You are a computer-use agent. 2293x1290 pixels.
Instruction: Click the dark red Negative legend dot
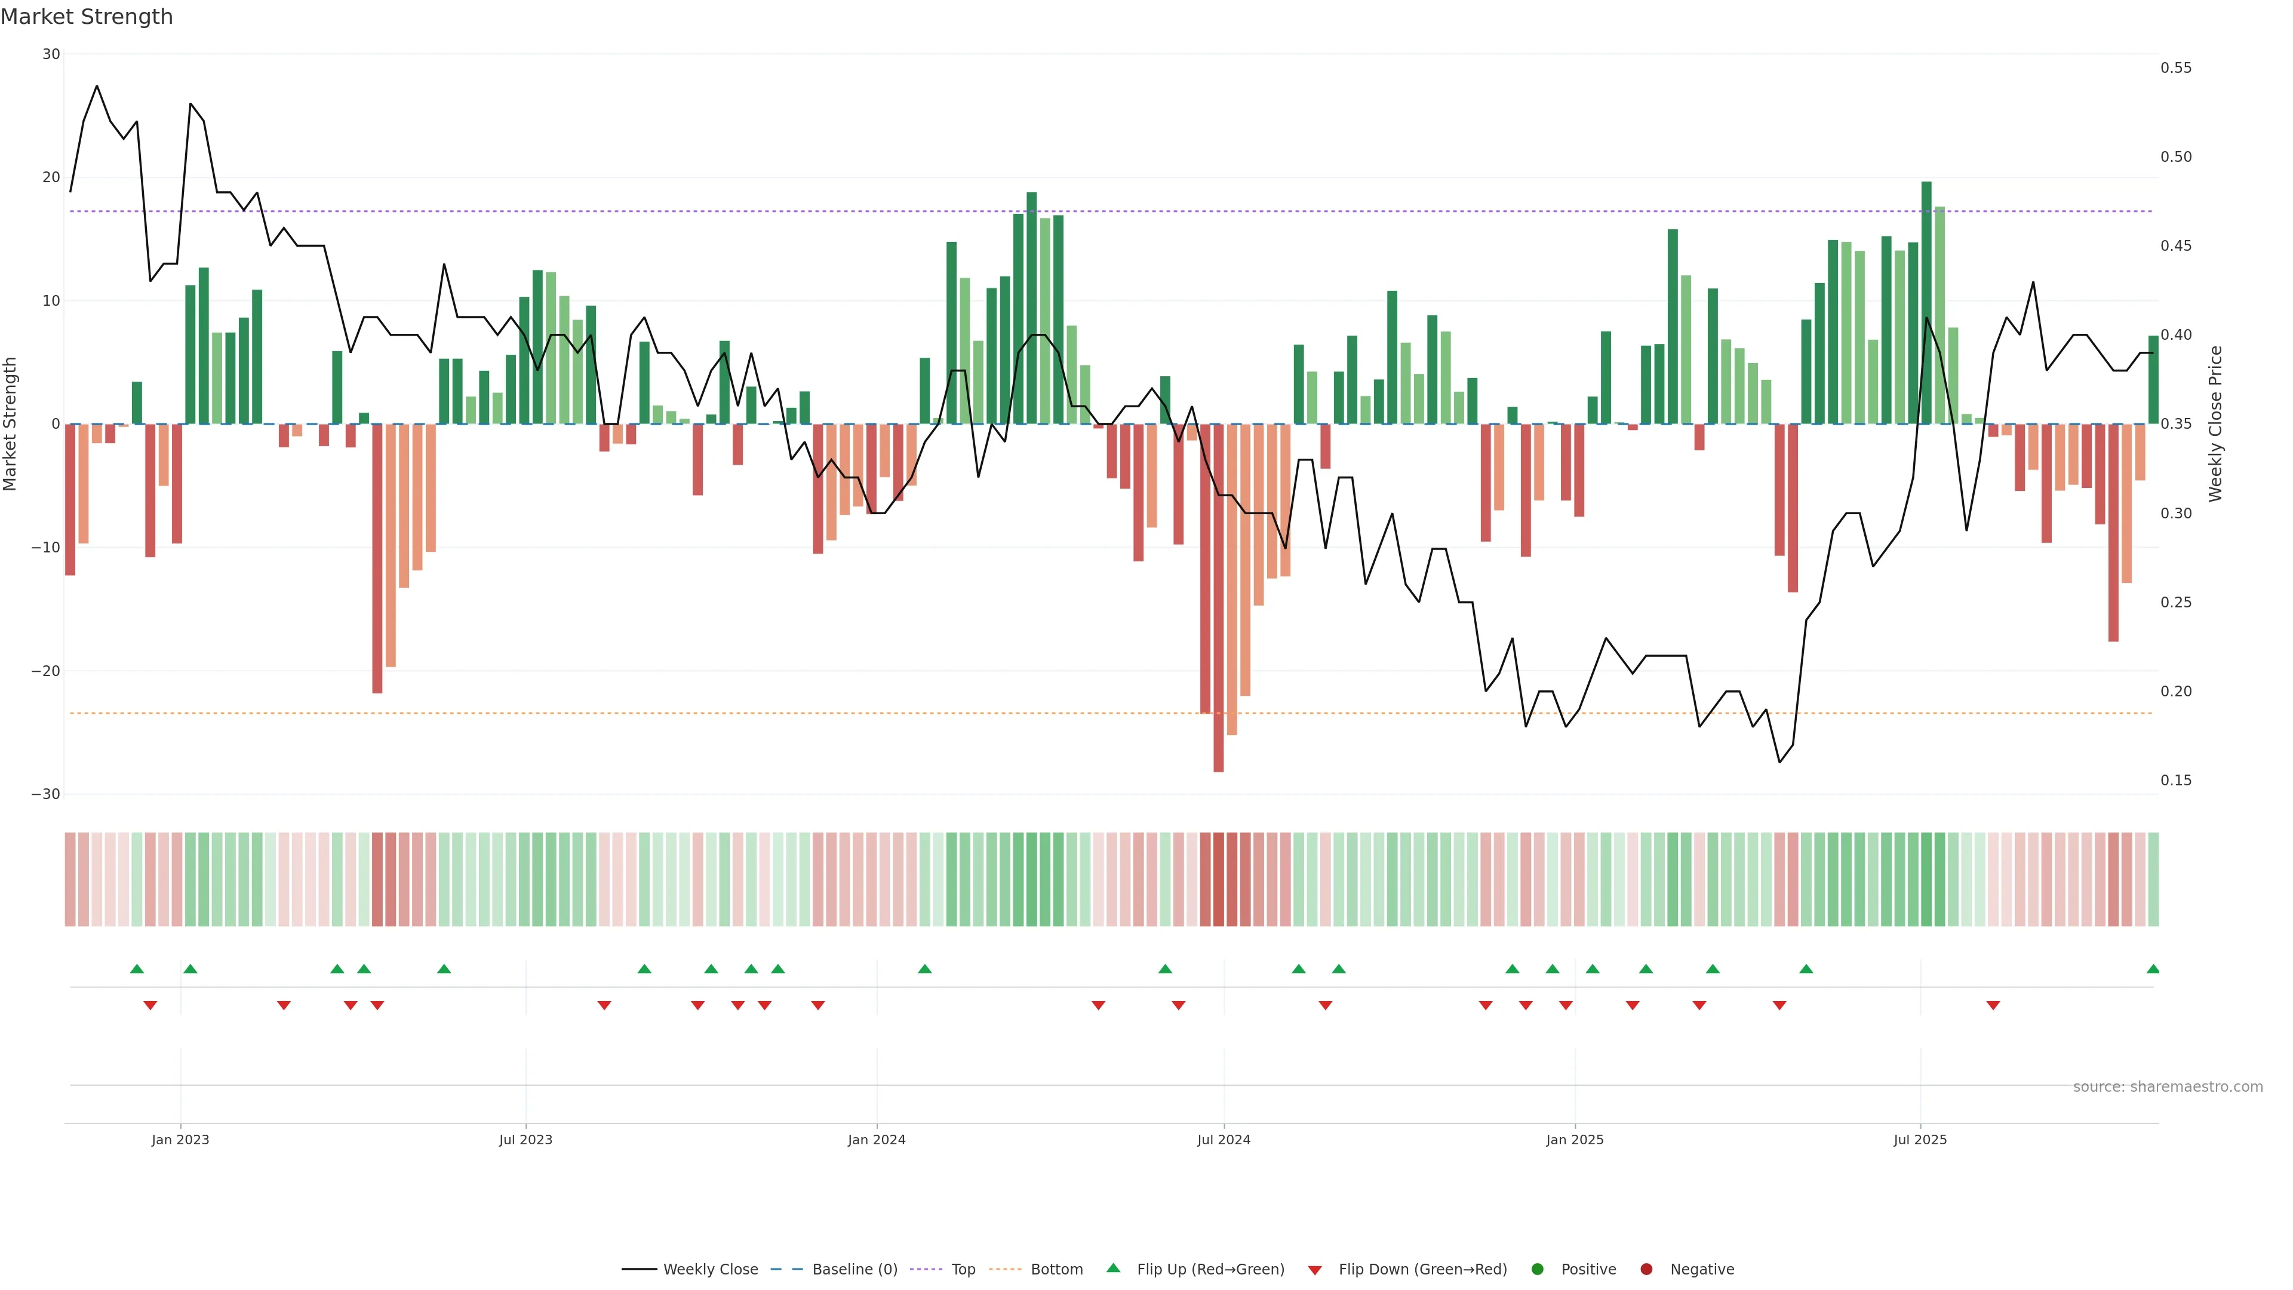1646,1268
